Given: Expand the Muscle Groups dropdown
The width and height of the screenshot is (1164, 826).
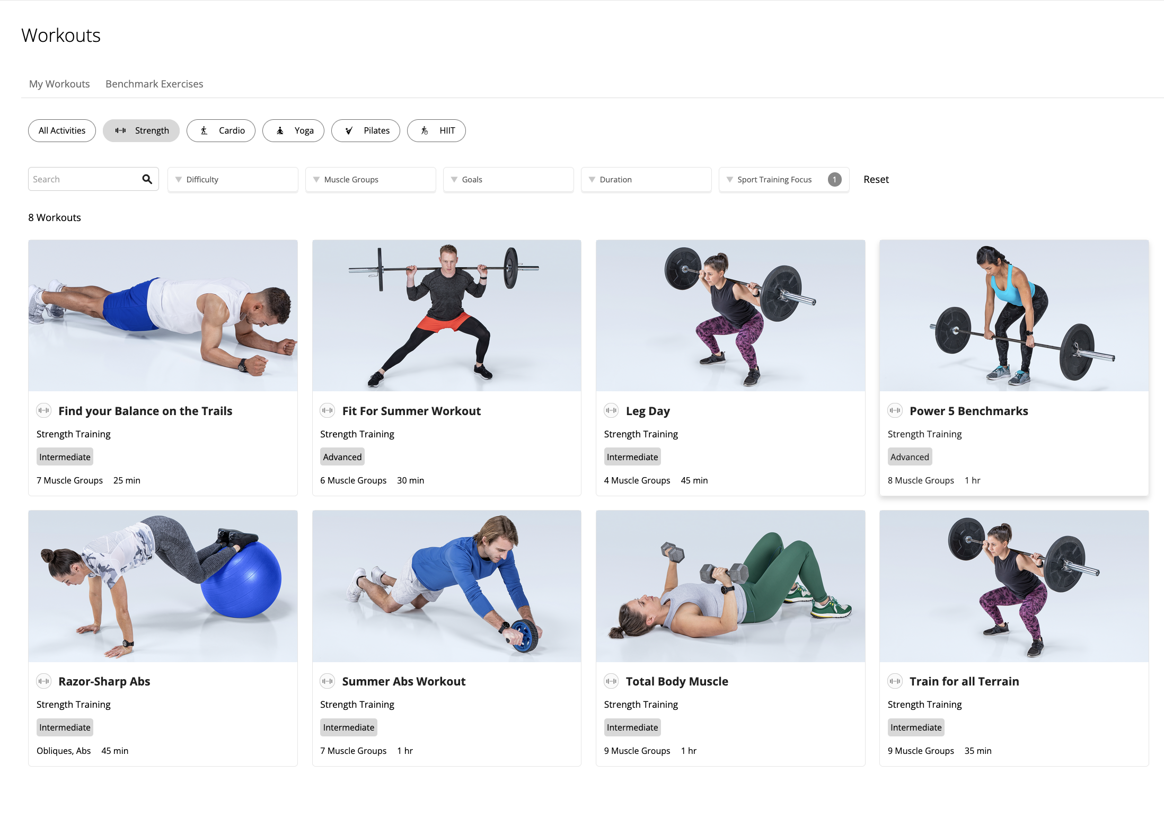Looking at the screenshot, I should (x=370, y=180).
